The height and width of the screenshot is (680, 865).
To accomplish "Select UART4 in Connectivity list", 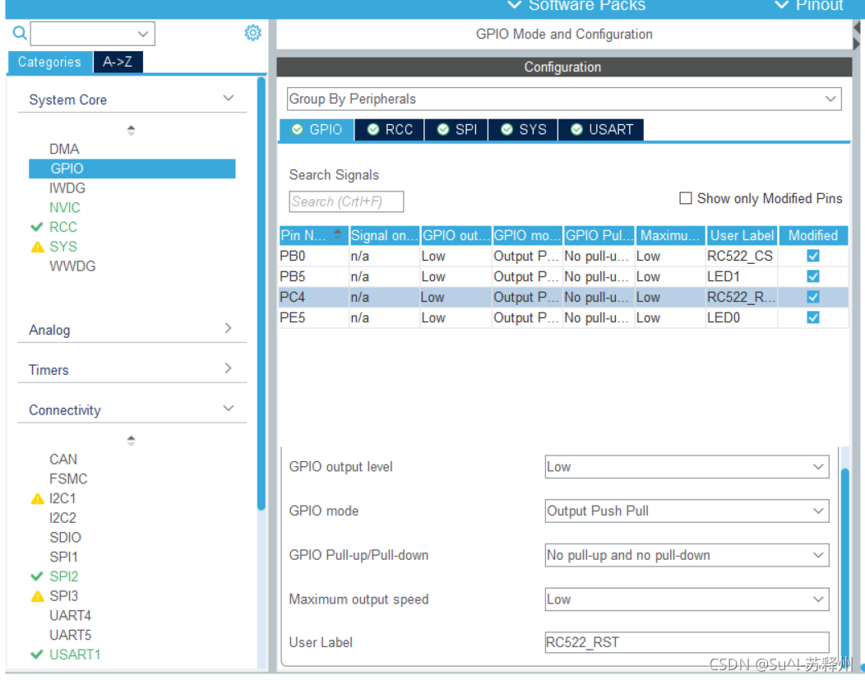I will click(x=70, y=616).
